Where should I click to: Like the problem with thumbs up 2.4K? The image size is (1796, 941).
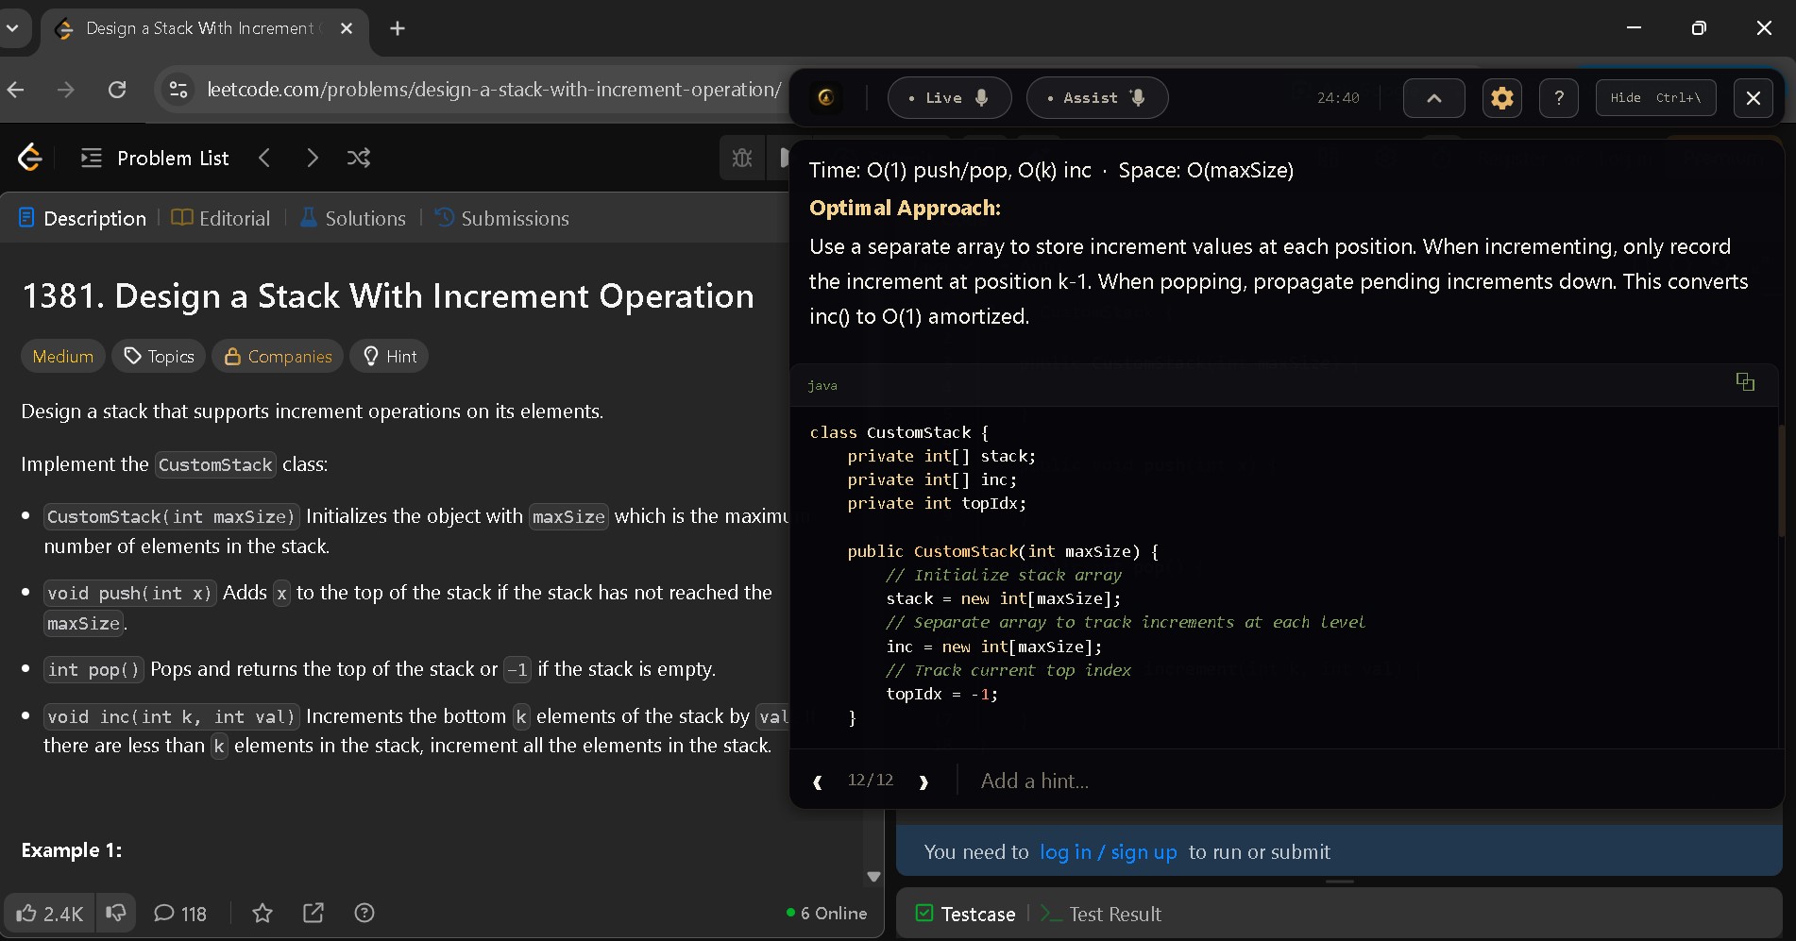(x=50, y=913)
